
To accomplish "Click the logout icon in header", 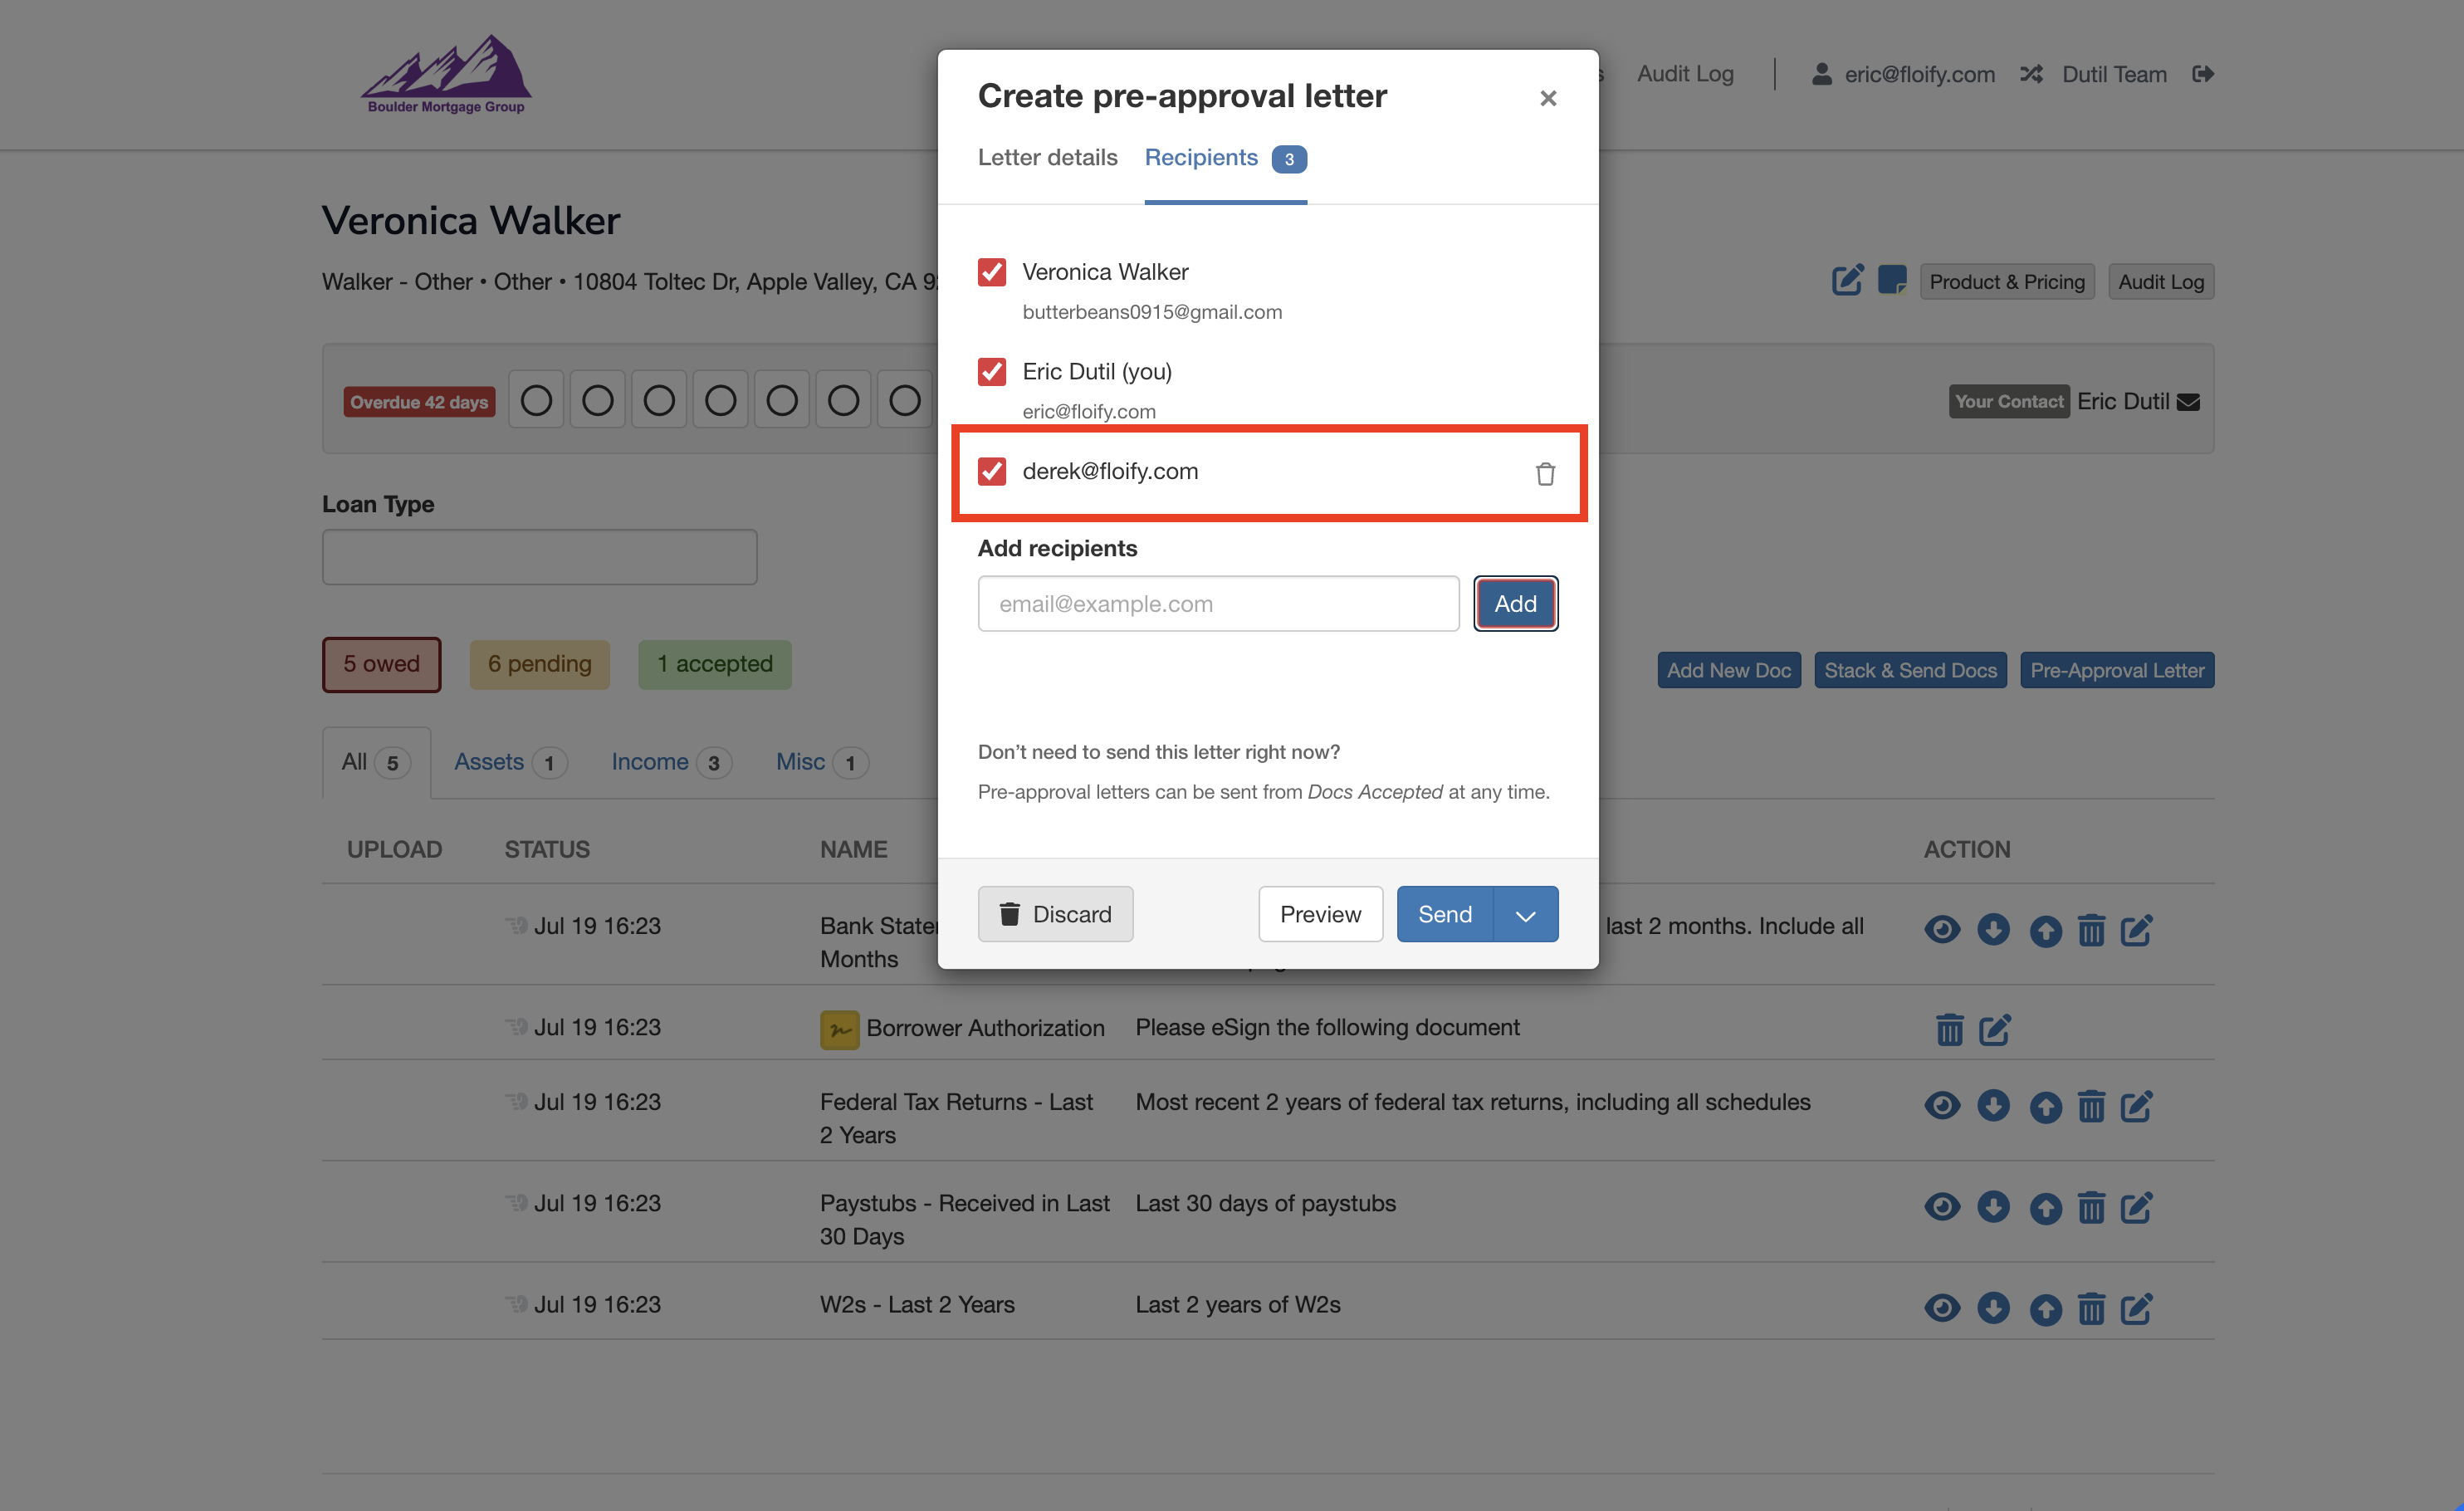I will point(2202,74).
